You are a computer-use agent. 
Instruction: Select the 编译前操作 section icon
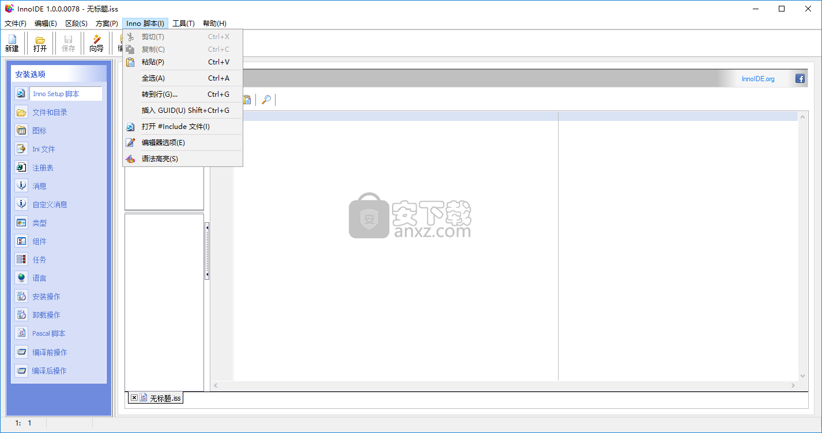point(21,352)
